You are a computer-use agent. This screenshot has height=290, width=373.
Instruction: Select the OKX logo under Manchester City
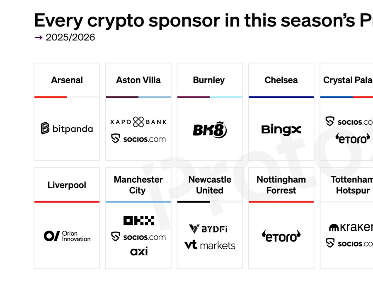[138, 220]
